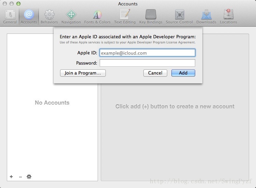Screen dimensions: 256x188
Task: Open Source Control preferences
Action: pos(179,17)
